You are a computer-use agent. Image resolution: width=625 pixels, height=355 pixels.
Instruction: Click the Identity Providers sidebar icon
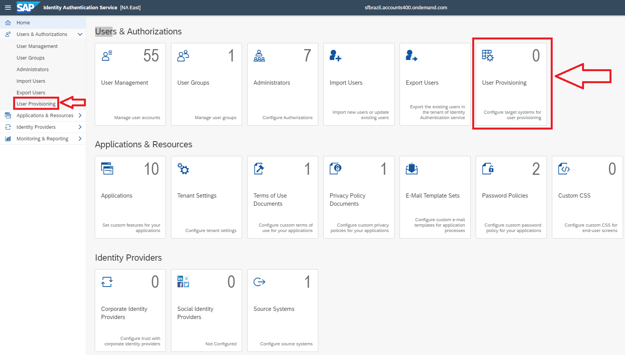point(8,127)
